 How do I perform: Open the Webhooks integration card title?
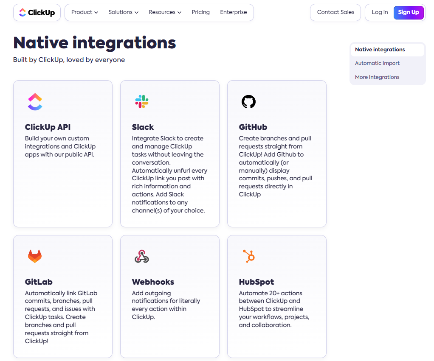pos(153,282)
